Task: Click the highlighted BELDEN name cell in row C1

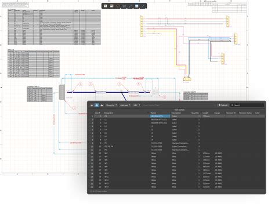Action: click(160, 116)
